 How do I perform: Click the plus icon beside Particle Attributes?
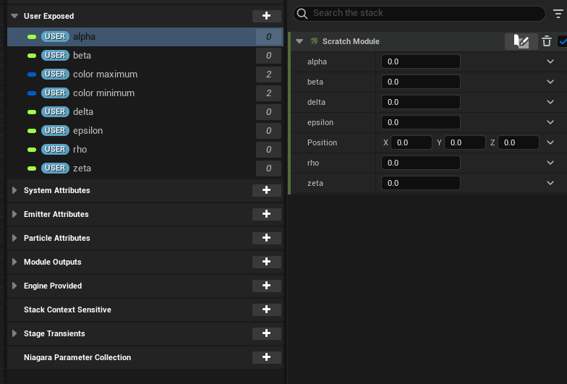pos(266,238)
